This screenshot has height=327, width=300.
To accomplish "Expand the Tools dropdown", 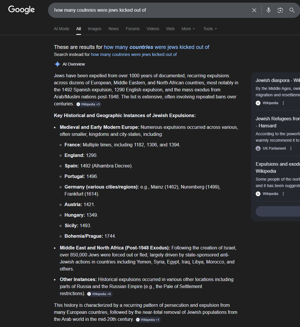I will pos(210,29).
